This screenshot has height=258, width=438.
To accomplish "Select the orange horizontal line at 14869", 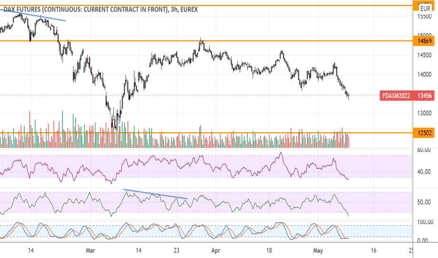I will [206, 41].
